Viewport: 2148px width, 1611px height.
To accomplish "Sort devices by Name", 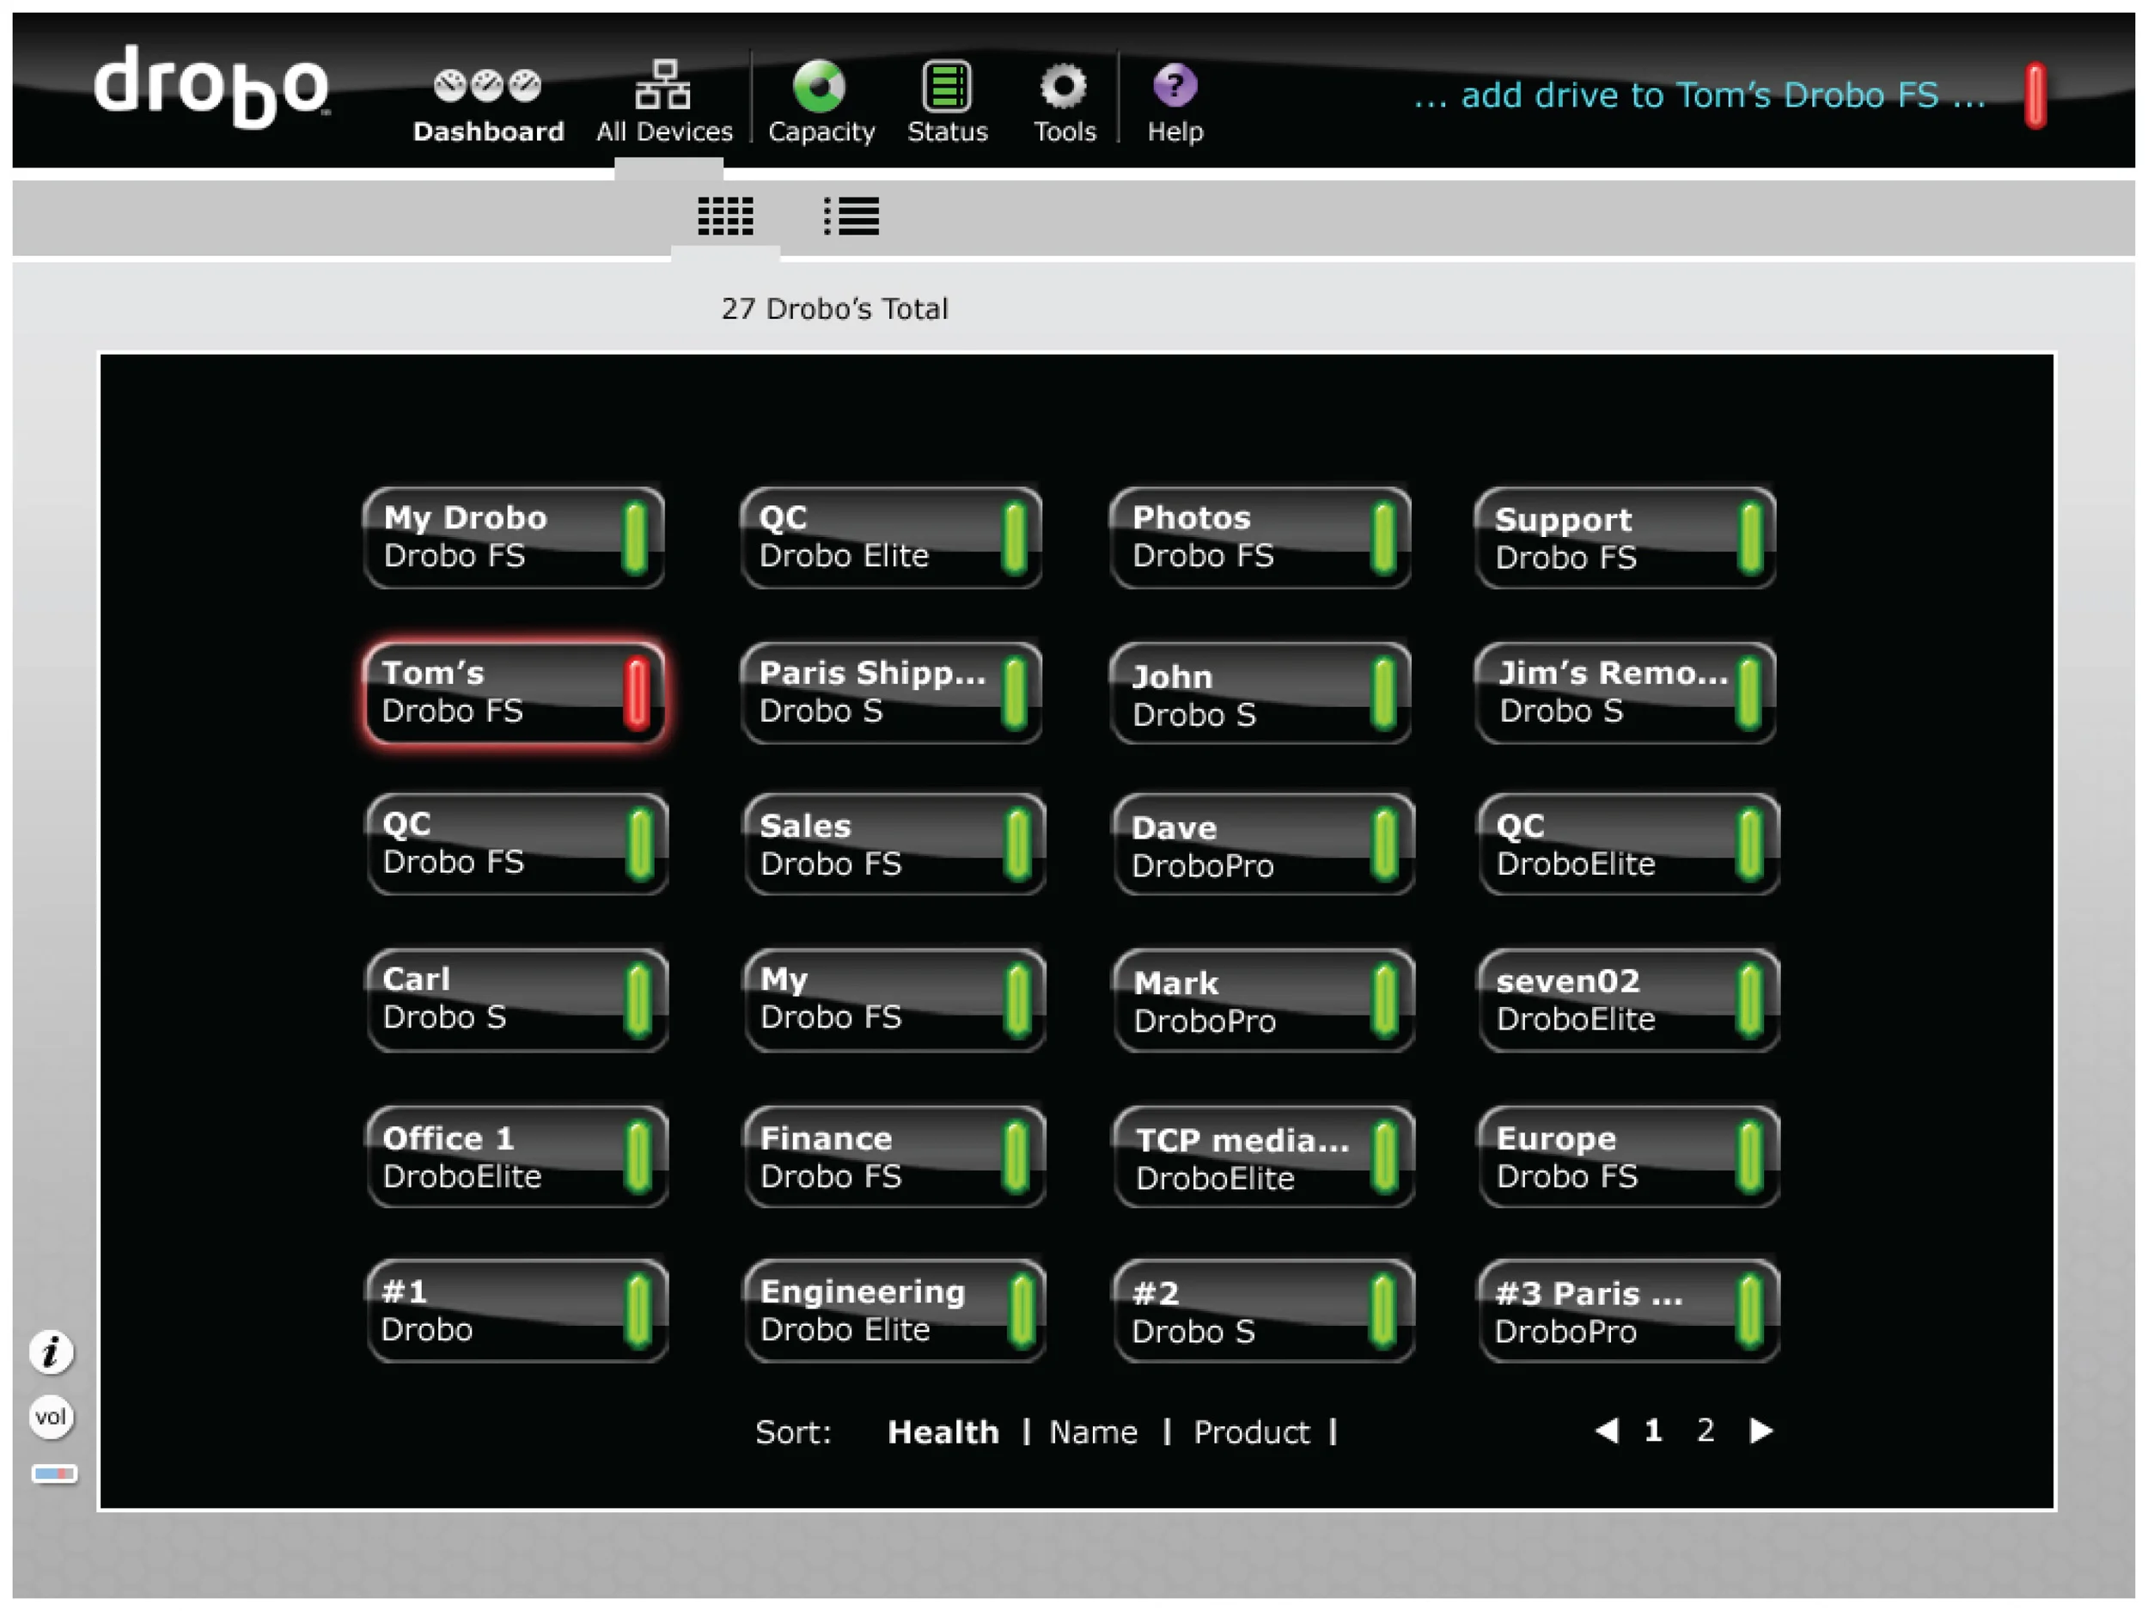I will click(1092, 1431).
